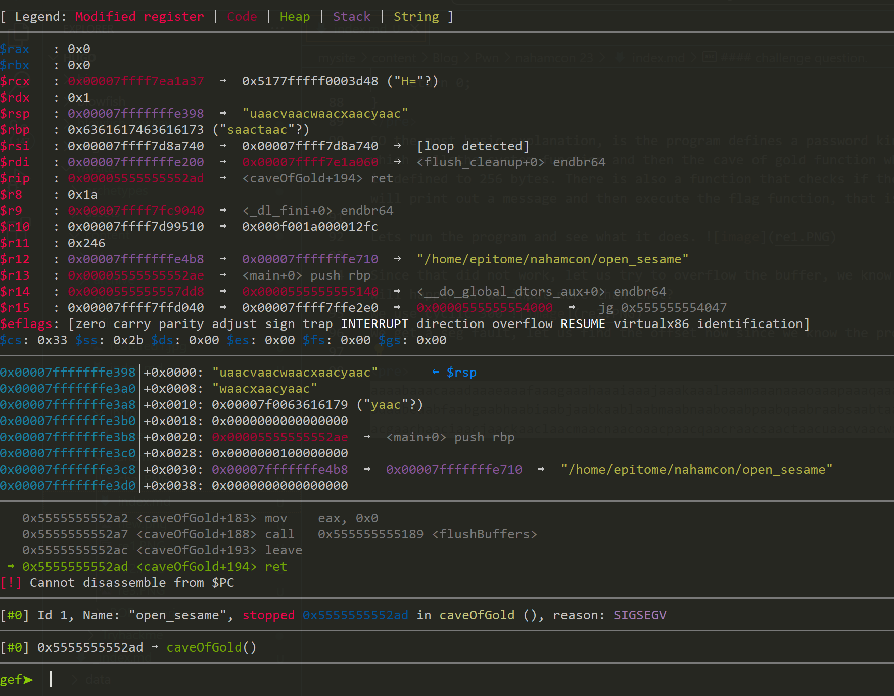The width and height of the screenshot is (894, 696).
Task: Click stack address 0x00007fffffffe3d0
Action: tap(68, 486)
